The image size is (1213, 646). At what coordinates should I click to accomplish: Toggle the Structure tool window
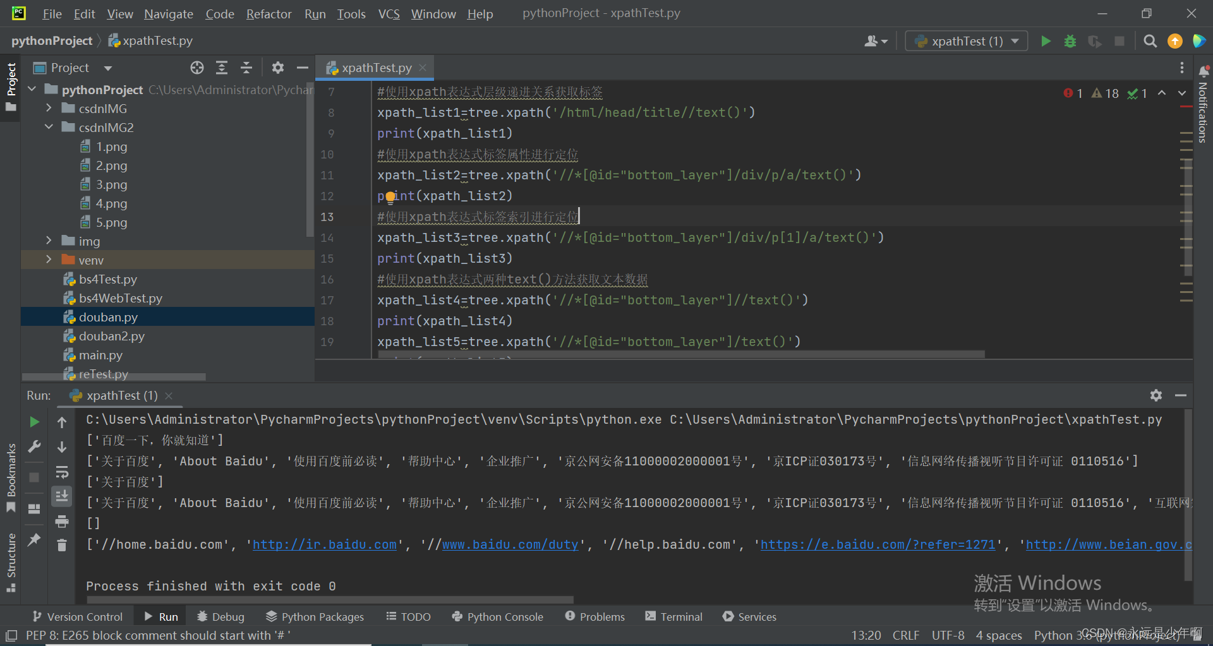tap(11, 563)
